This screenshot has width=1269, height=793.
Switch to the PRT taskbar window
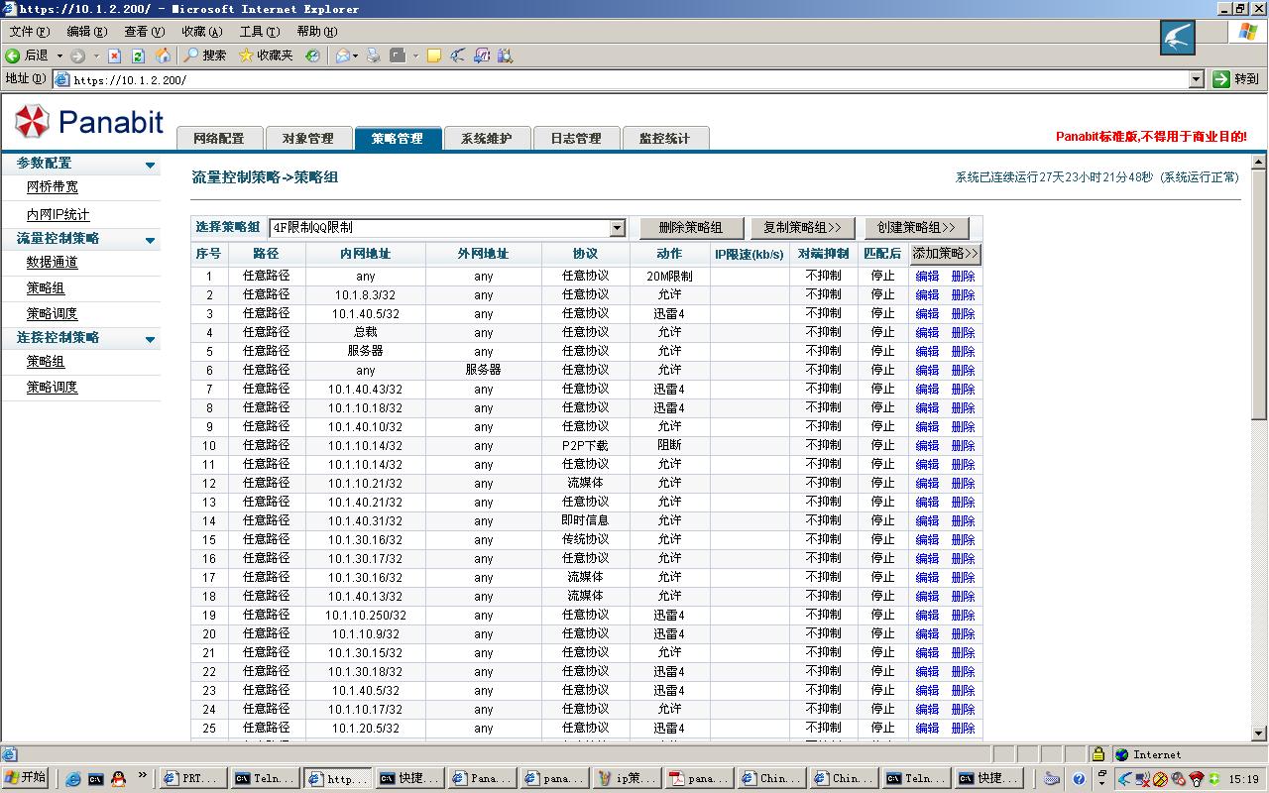click(x=193, y=779)
